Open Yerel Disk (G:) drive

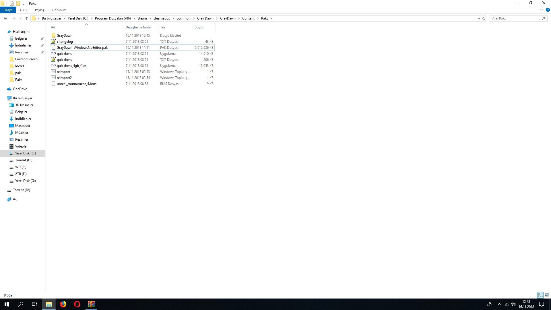pyautogui.click(x=25, y=181)
